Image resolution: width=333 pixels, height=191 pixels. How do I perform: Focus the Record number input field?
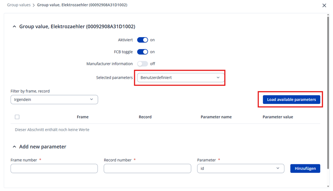[x=147, y=168]
